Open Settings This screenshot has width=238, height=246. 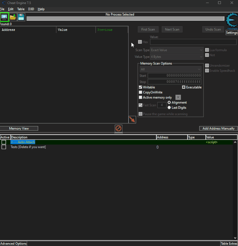pos(232,33)
